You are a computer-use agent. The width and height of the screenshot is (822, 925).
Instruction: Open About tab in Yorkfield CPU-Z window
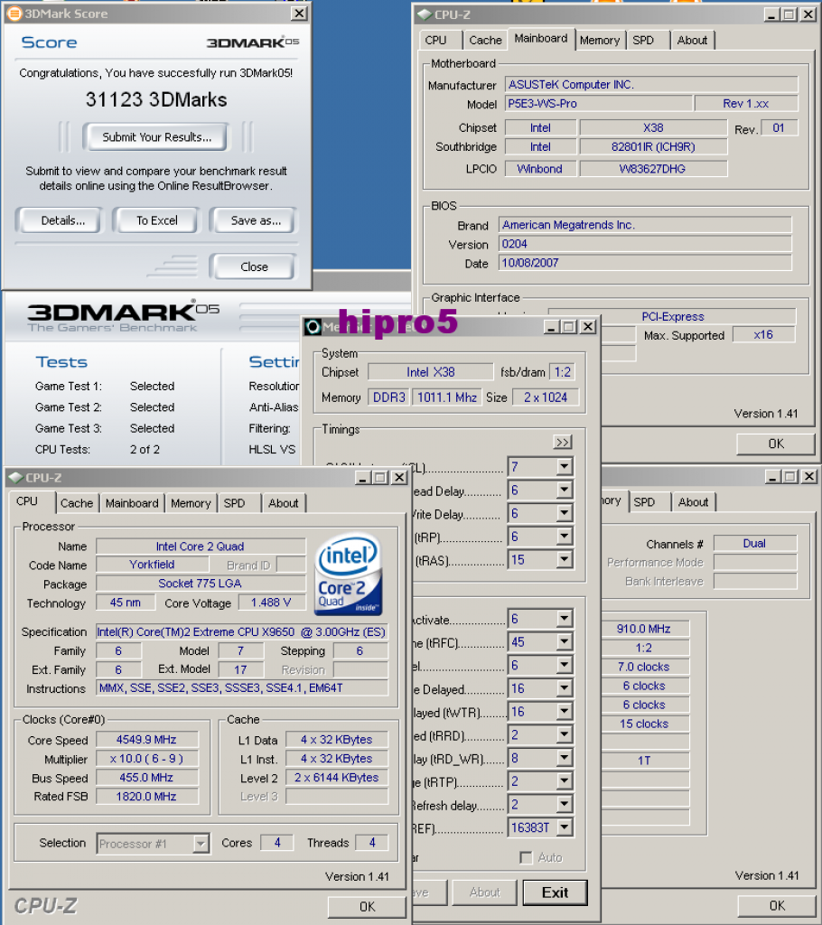click(284, 503)
